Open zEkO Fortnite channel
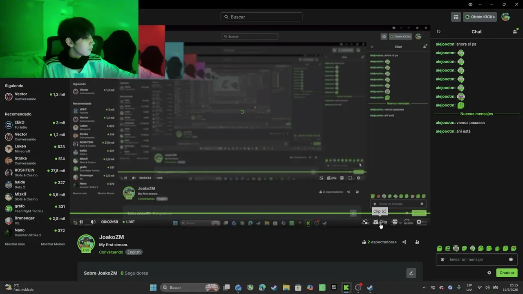 click(x=35, y=125)
